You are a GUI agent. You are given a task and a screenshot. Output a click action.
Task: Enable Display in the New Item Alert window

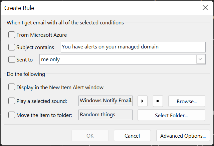pos(12,87)
